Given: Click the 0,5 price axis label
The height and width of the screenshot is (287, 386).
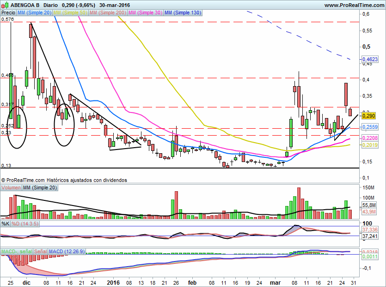Looking at the screenshot, I should [366, 47].
